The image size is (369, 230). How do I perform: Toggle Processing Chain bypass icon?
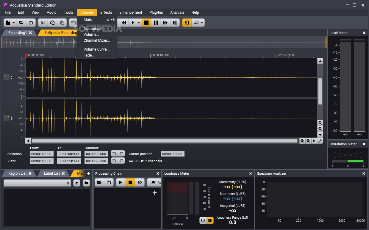coord(140,182)
